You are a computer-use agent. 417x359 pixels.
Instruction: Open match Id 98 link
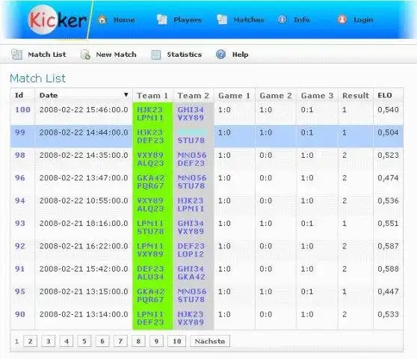20,155
